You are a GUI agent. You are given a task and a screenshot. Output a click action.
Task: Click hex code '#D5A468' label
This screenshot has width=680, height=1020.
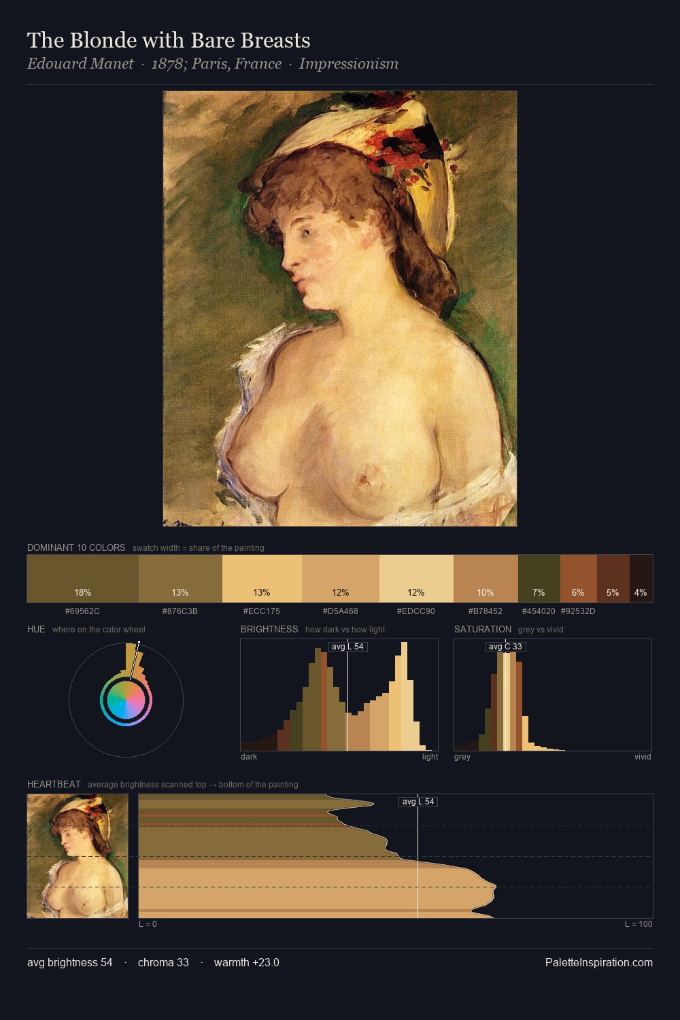341,611
